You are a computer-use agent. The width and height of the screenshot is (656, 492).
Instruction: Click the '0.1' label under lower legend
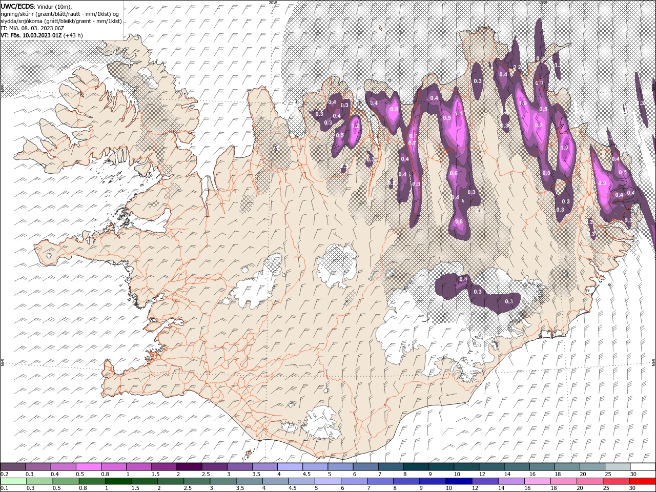4,488
